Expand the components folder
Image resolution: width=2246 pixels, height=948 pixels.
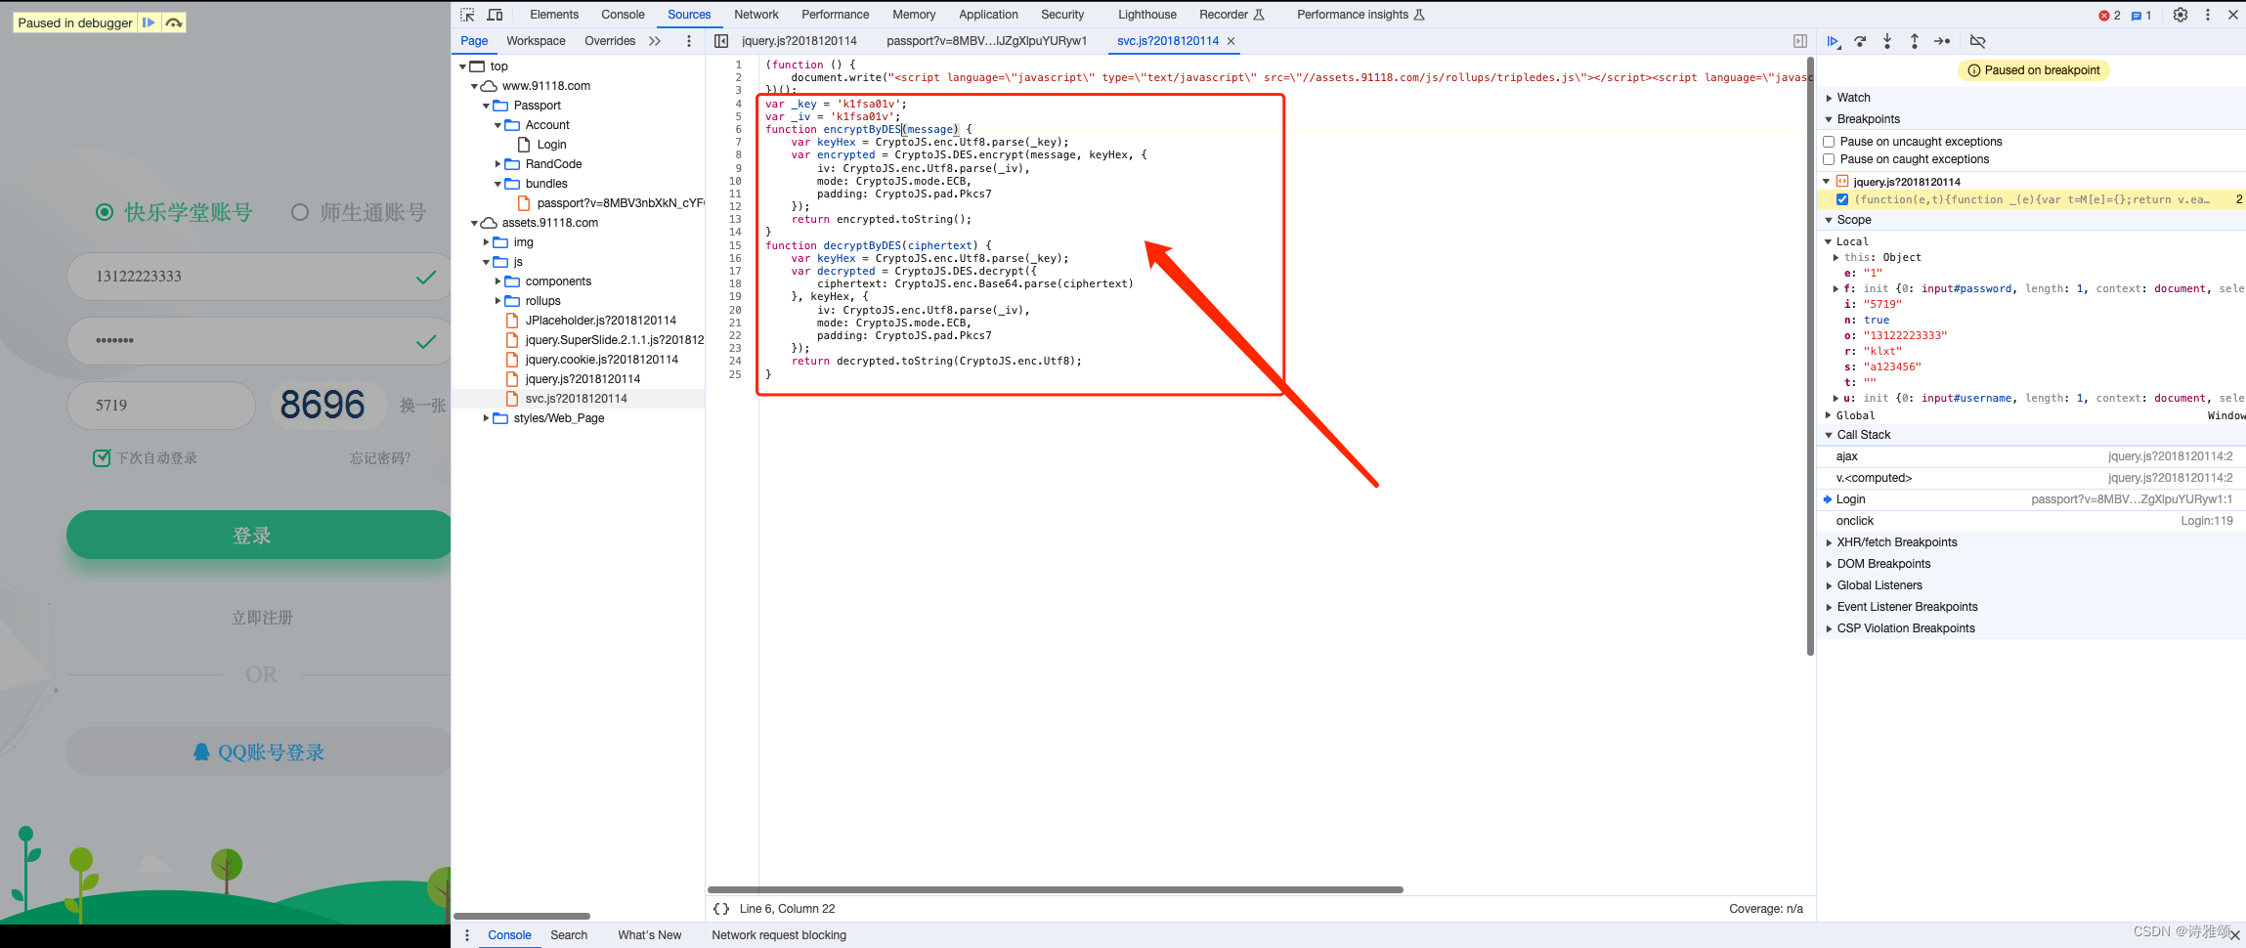[497, 281]
